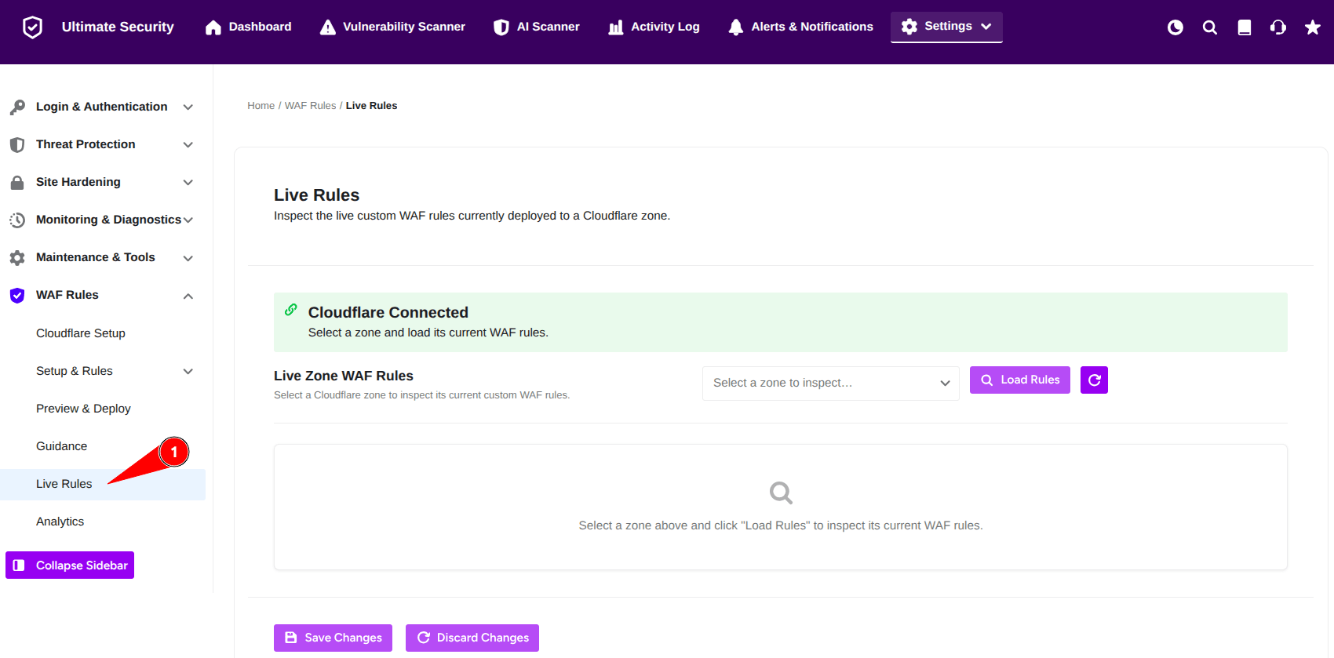The height and width of the screenshot is (658, 1334).
Task: Expand Site Hardening section chevron
Action: [x=188, y=183]
